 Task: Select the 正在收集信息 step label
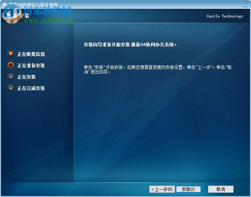click(31, 54)
